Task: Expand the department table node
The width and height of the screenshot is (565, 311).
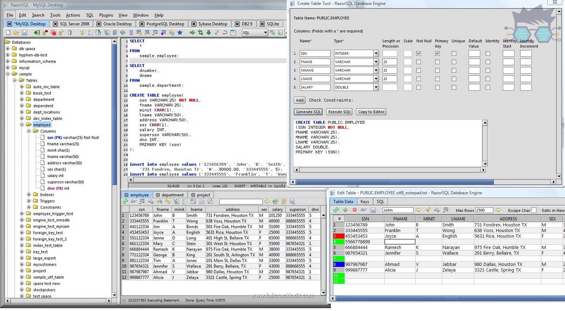Action: tap(22, 99)
